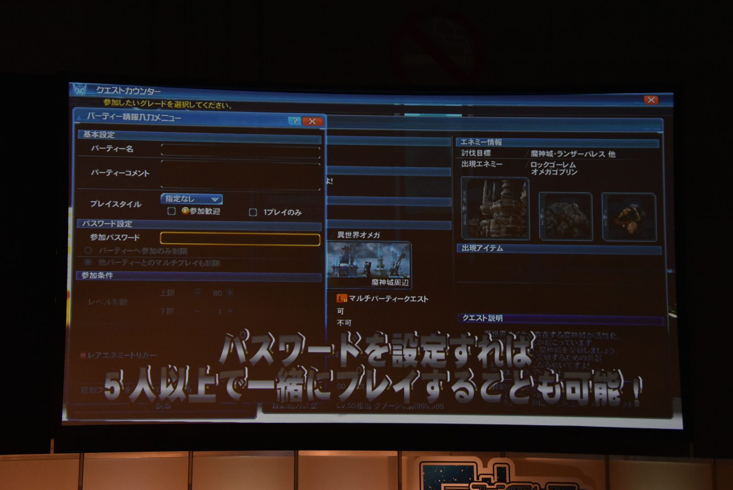Click the 異世界オメガ field label
The width and height of the screenshot is (733, 490).
click(358, 235)
